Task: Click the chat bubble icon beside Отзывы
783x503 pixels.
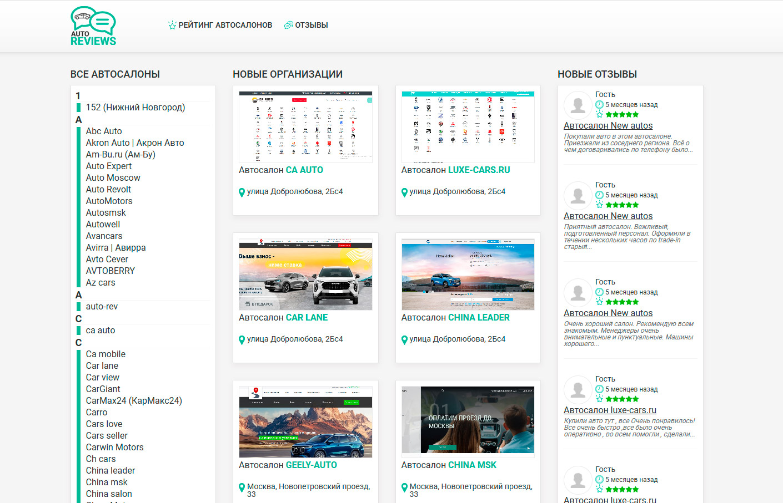Action: click(x=288, y=25)
